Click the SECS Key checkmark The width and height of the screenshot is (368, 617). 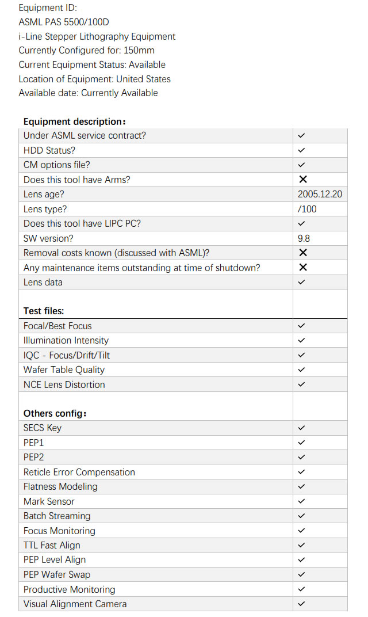tap(301, 428)
